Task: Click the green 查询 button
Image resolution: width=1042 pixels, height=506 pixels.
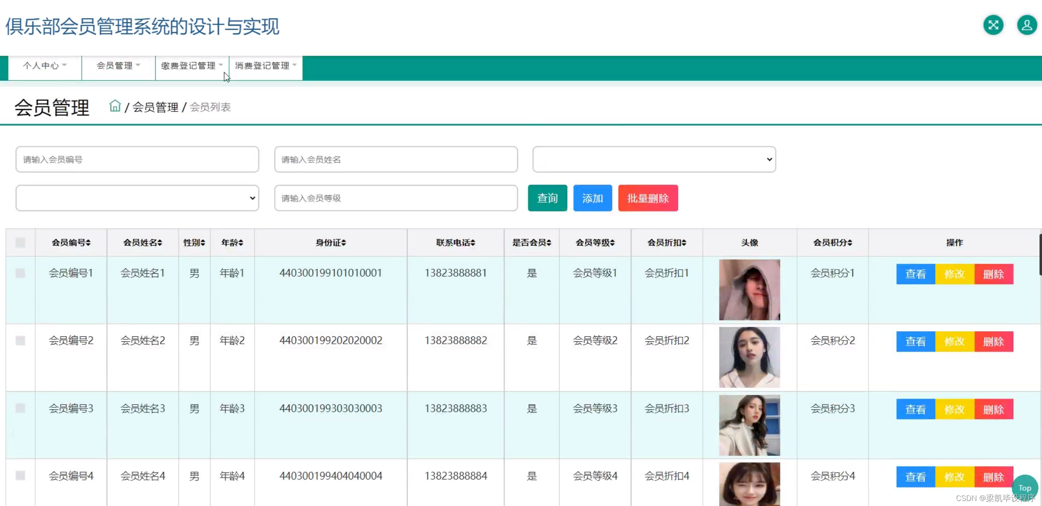Action: (547, 198)
